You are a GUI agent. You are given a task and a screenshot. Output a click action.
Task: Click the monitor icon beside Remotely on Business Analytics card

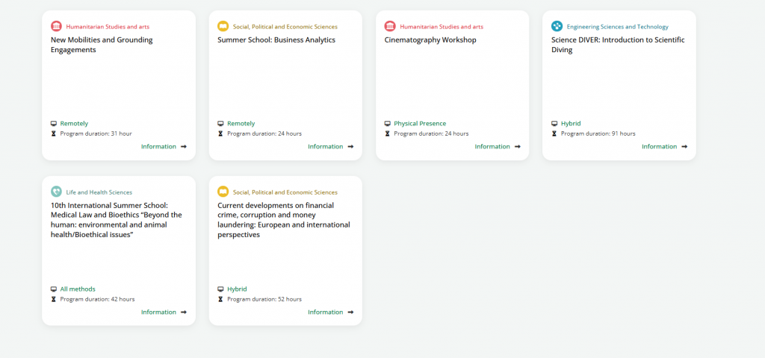220,124
